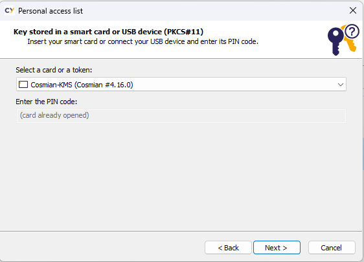This screenshot has height=262, width=364.
Task: Click the dark blue key icon
Action: coord(336,41)
